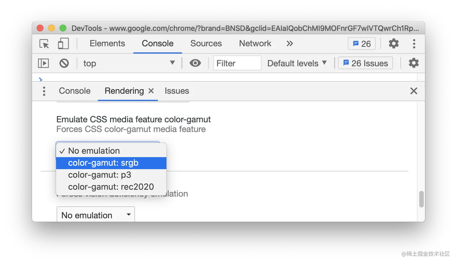The height and width of the screenshot is (264, 457).
Task: Close the Rendering tab with its X
Action: click(x=151, y=91)
